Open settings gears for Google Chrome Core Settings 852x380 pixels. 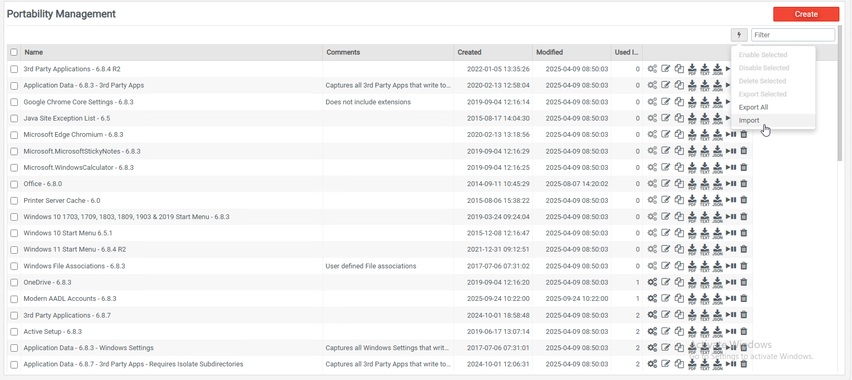point(652,102)
